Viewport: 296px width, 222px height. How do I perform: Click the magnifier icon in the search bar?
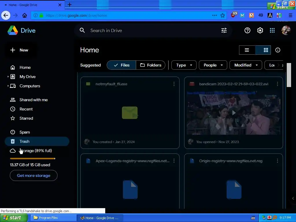[82, 30]
